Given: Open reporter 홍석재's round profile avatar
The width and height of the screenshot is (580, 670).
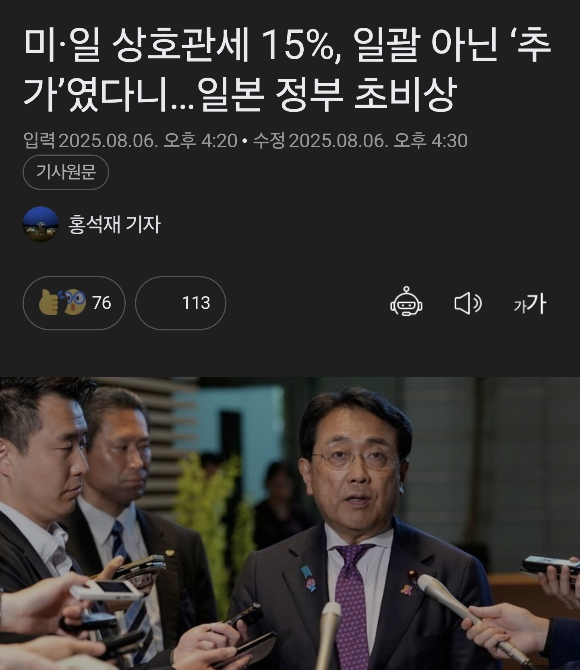Looking at the screenshot, I should [41, 224].
